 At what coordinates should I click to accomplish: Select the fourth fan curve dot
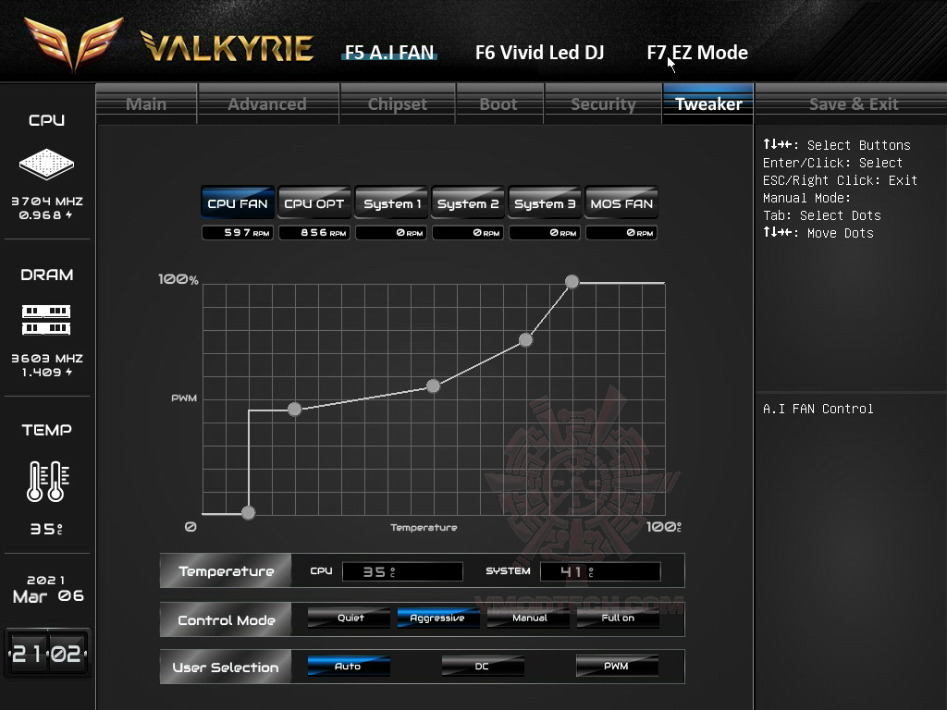coord(525,340)
